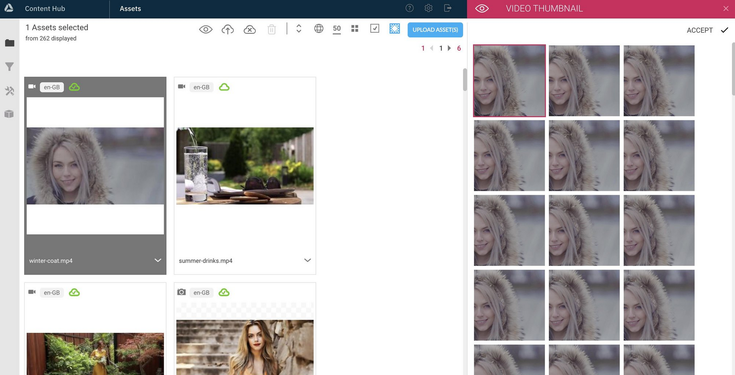The height and width of the screenshot is (375, 735).
Task: Open the box package sidebar icon
Action: pyautogui.click(x=9, y=114)
